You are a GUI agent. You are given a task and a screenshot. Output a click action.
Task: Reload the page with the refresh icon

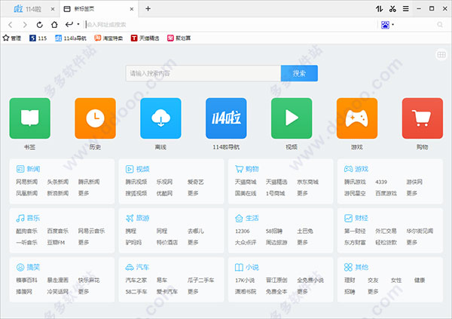40,25
